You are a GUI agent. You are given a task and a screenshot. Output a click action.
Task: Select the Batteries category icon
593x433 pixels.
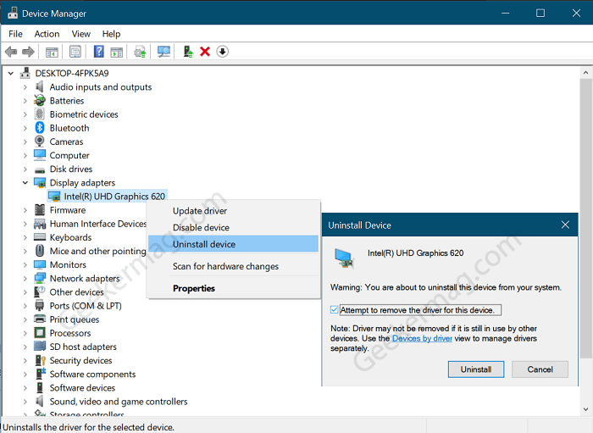coord(39,101)
